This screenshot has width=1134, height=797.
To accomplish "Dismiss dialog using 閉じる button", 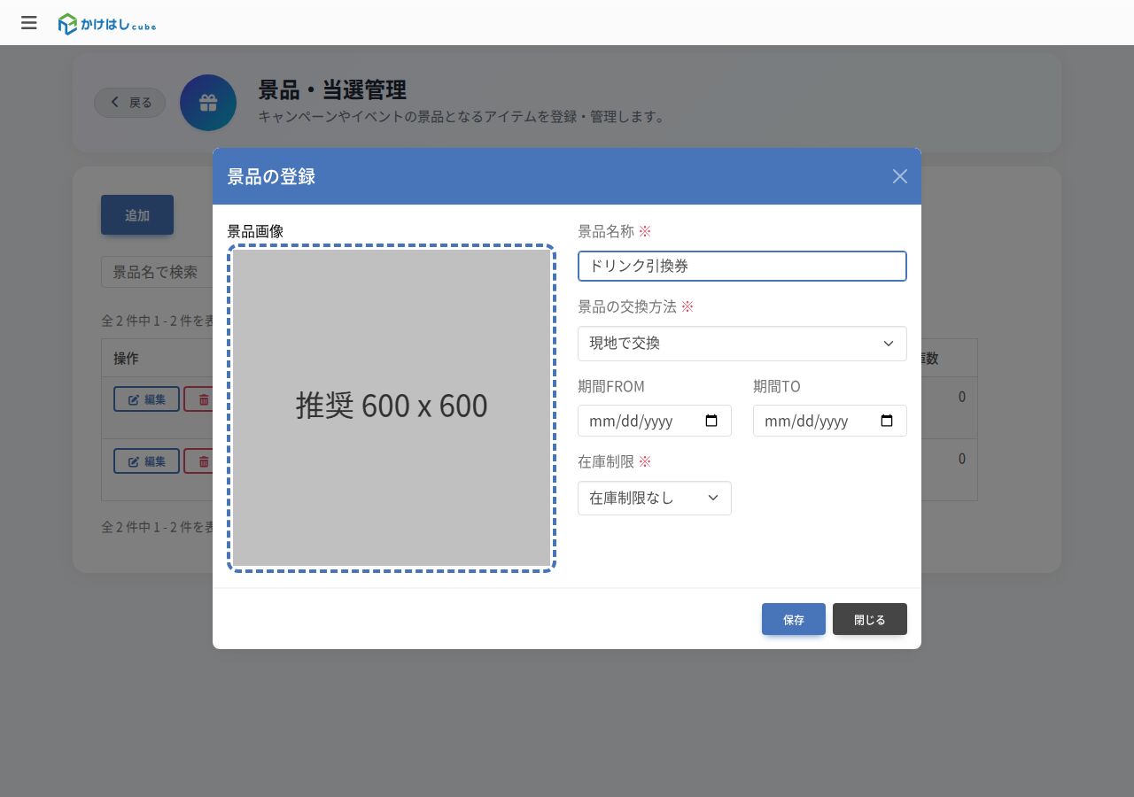I will click(x=870, y=619).
